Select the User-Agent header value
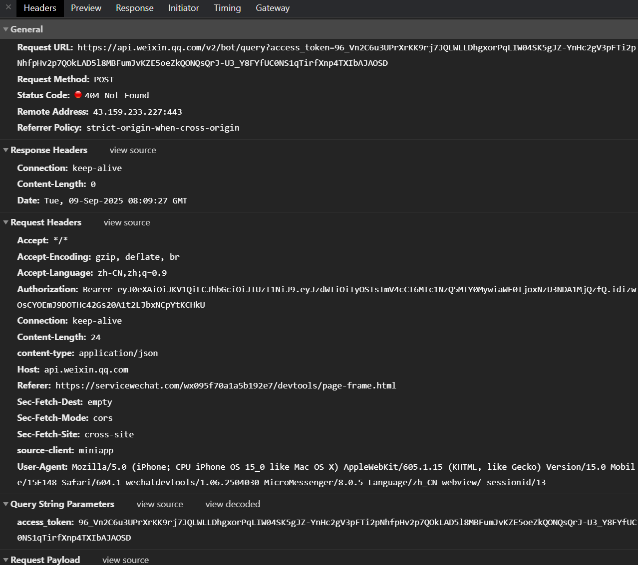Screen dimensions: 638x565 (326, 475)
